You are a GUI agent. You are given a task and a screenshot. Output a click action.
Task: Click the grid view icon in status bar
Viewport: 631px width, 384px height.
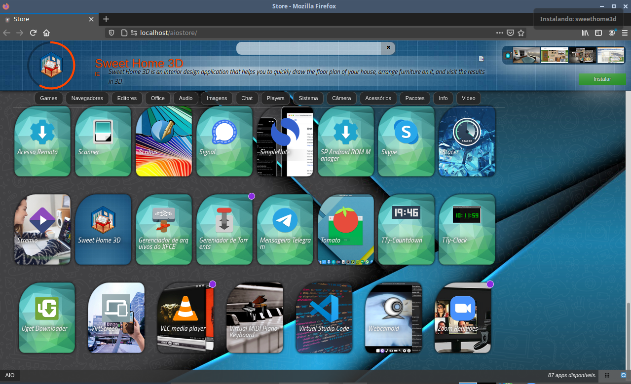pos(607,375)
